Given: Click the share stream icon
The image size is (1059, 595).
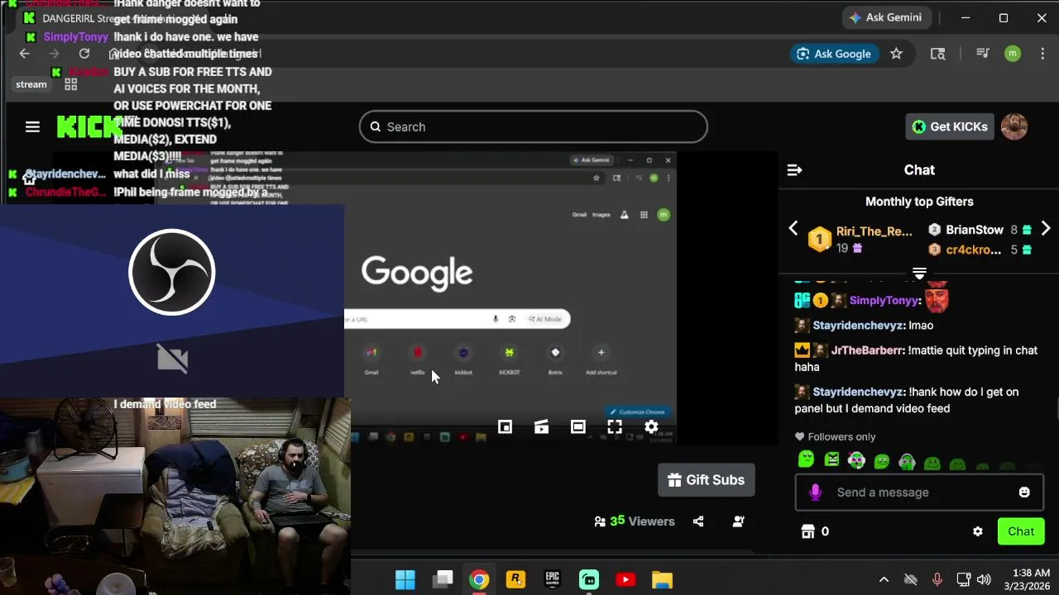Looking at the screenshot, I should point(698,521).
